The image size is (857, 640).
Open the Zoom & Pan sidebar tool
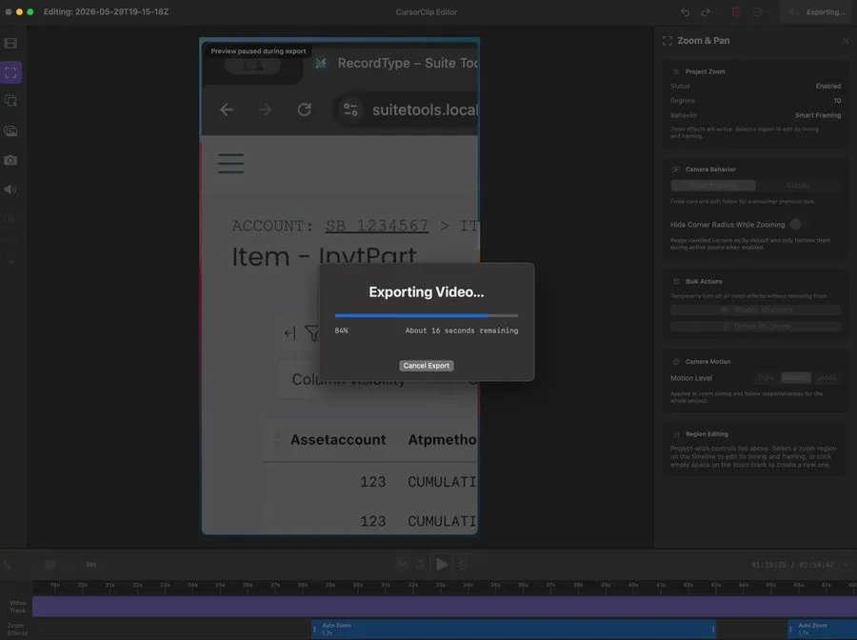(10, 72)
